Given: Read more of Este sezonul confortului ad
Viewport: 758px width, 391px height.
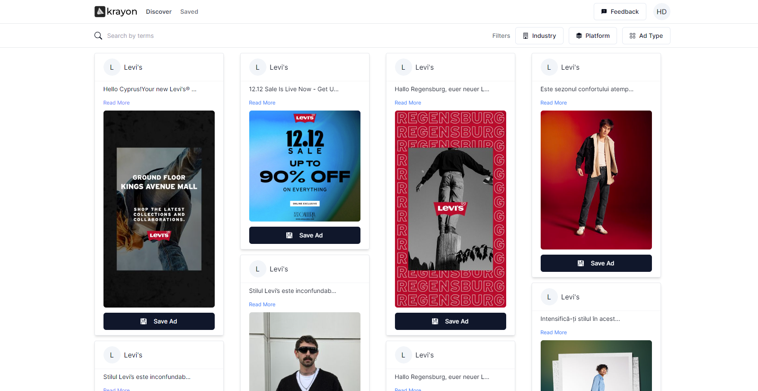Looking at the screenshot, I should [x=554, y=103].
